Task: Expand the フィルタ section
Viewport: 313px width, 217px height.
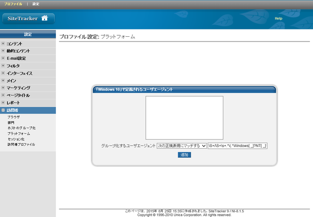Action: tap(3, 66)
